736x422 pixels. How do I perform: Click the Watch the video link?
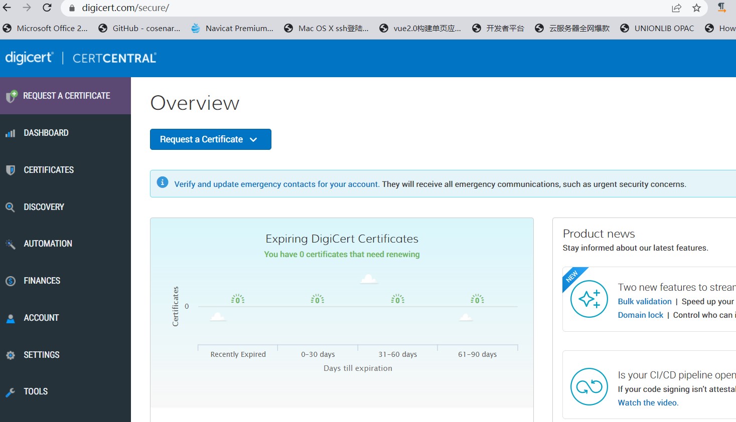[x=647, y=402]
